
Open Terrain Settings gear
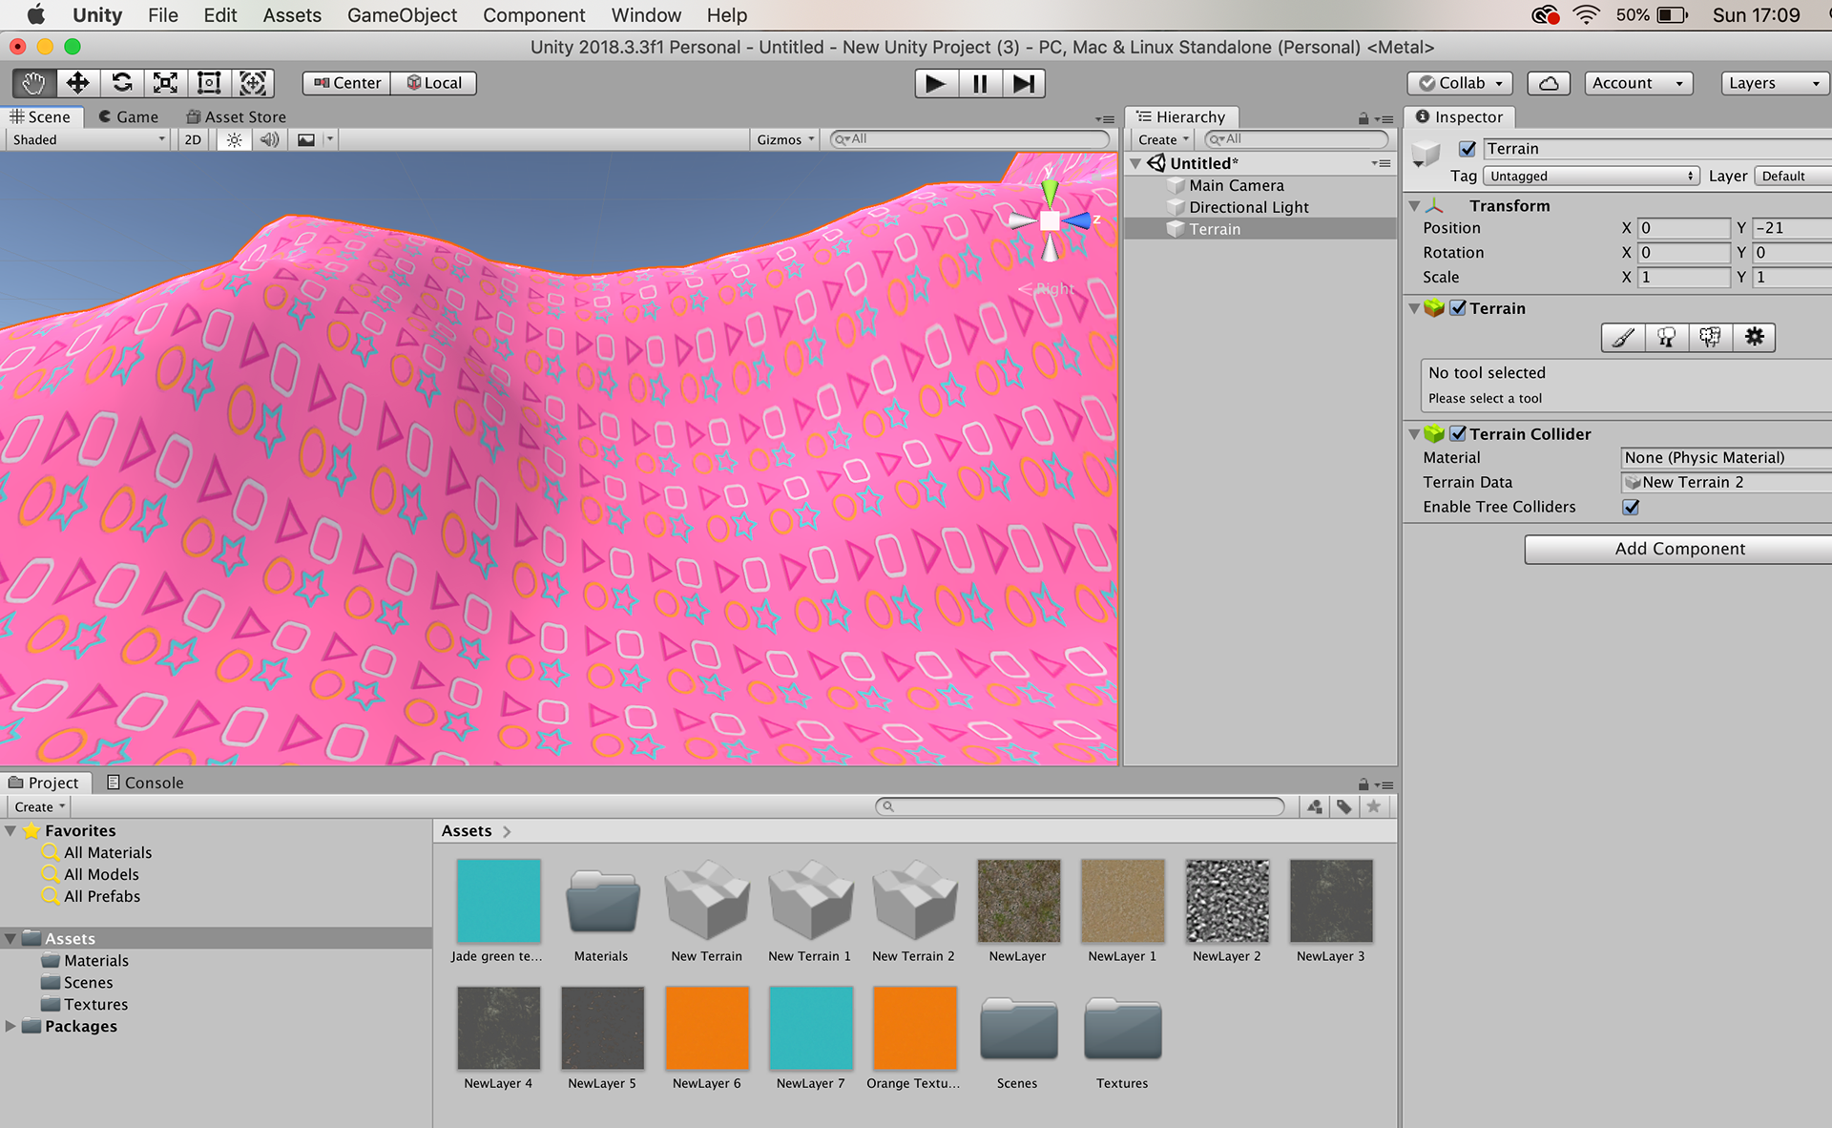coord(1754,337)
